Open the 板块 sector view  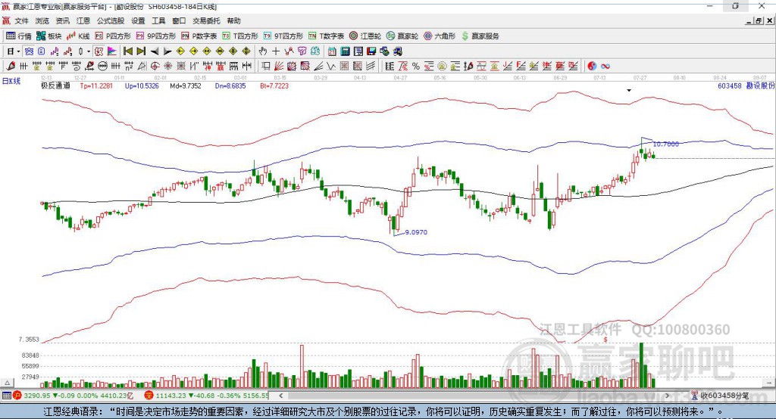click(x=49, y=36)
